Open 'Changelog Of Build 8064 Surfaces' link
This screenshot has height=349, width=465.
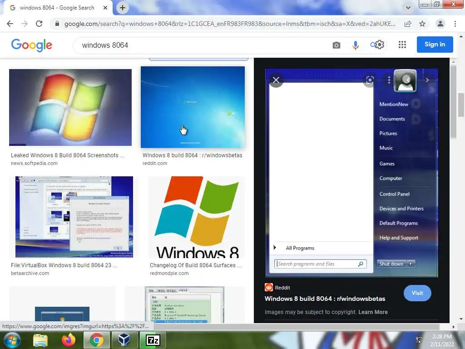click(x=196, y=265)
